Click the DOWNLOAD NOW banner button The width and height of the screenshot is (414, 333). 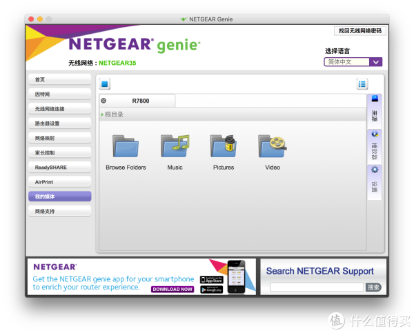pos(172,289)
